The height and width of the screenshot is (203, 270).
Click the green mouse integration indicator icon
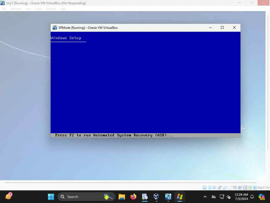(250, 187)
